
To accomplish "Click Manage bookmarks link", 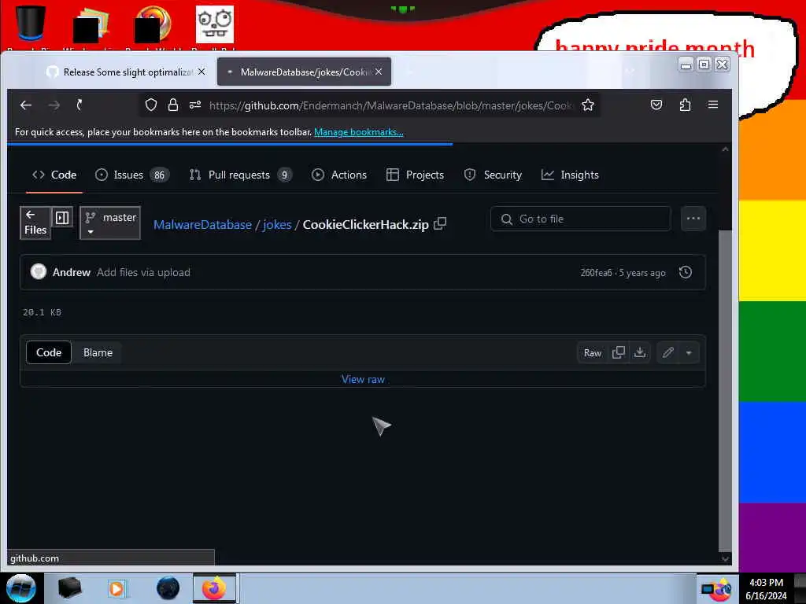I will pyautogui.click(x=359, y=132).
